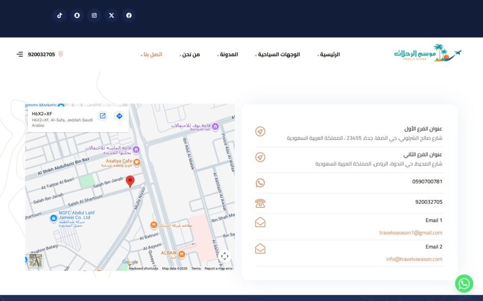Click the envelope icon for Email 1
483x301 pixels.
(260, 222)
